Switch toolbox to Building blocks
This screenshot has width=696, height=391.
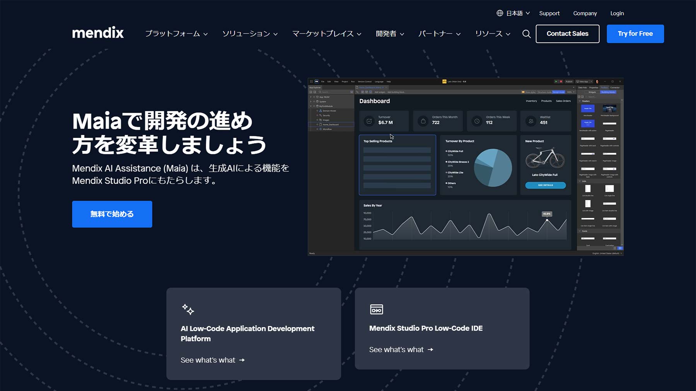[x=608, y=92]
